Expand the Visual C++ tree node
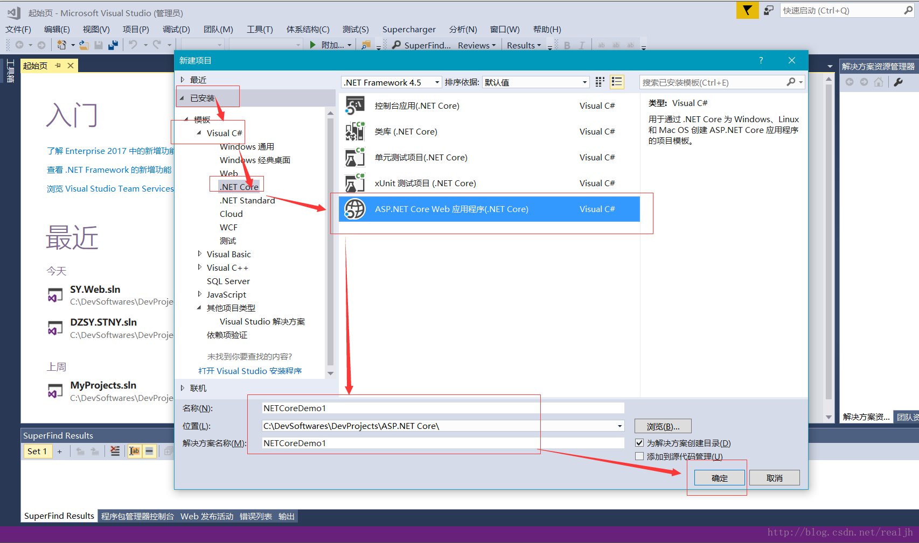The width and height of the screenshot is (919, 543). click(199, 267)
